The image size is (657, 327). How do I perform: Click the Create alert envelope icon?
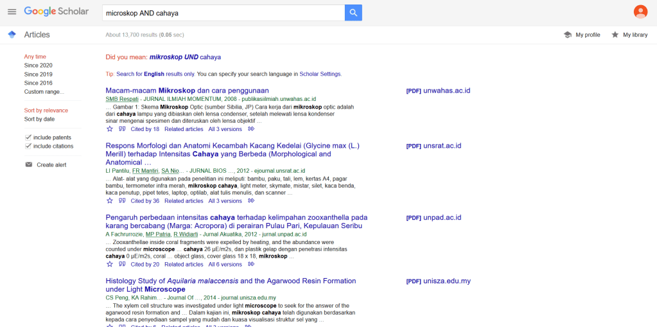pos(28,165)
